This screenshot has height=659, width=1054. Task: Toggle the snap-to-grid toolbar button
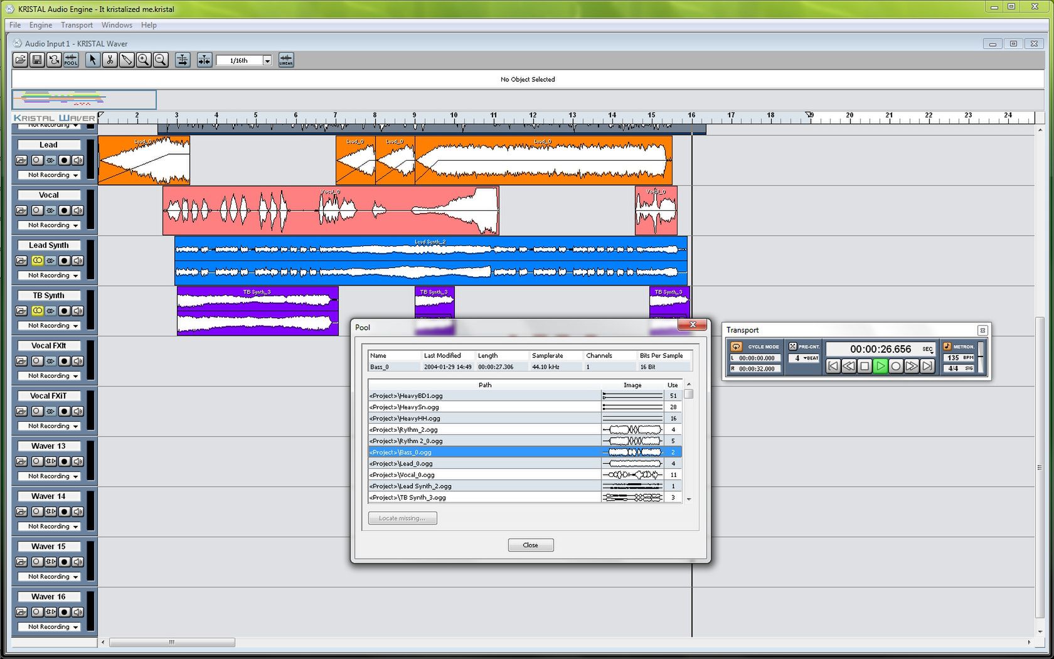coord(205,60)
